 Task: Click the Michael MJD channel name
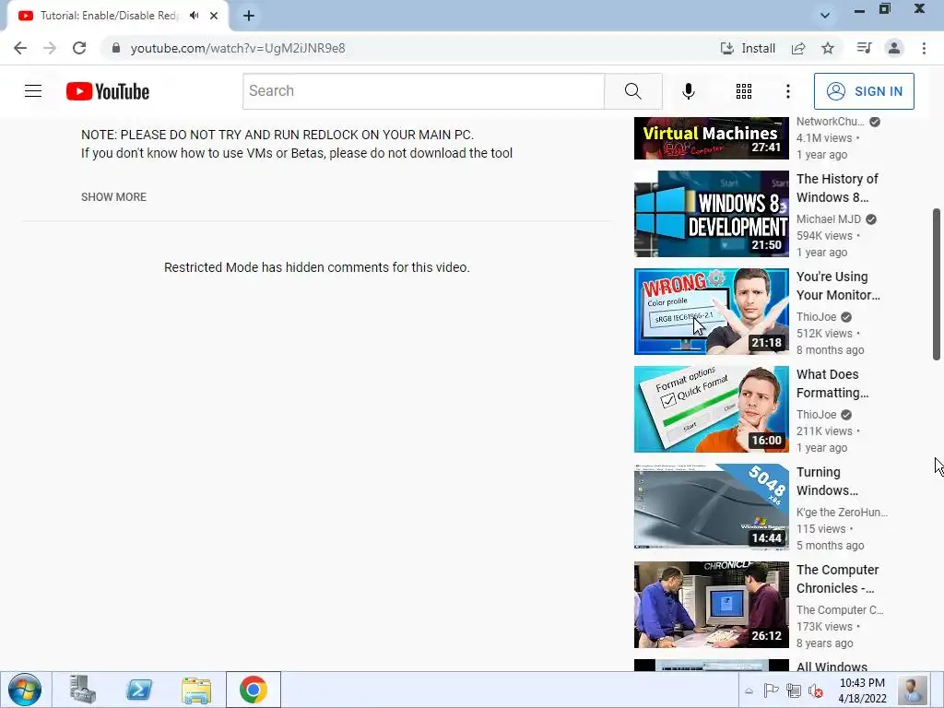(x=829, y=219)
